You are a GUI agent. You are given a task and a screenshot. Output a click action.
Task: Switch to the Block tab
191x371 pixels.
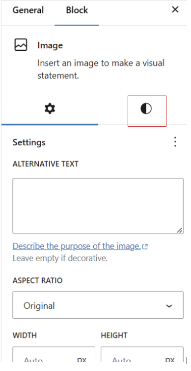(77, 10)
